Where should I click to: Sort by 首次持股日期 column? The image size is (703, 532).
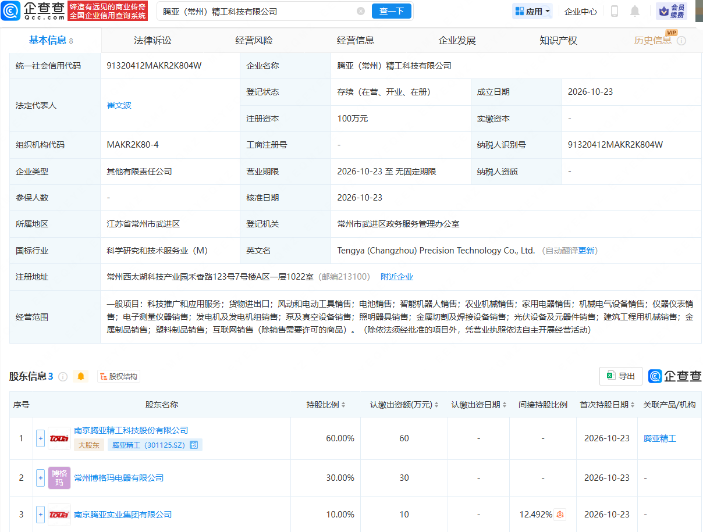pyautogui.click(x=633, y=405)
